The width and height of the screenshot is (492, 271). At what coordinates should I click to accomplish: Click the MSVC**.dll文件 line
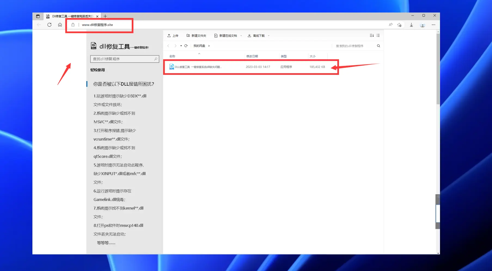point(108,122)
